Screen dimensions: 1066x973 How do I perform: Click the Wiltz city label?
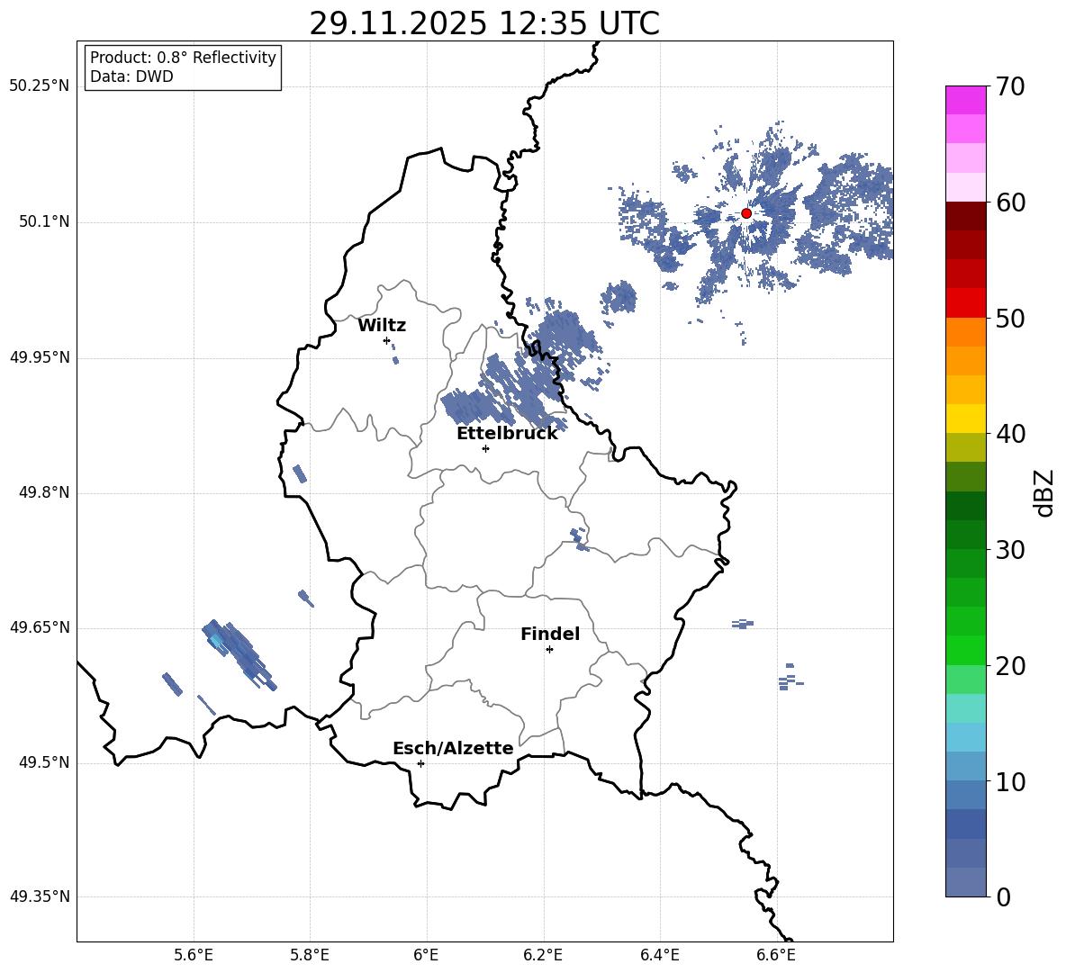tap(382, 326)
